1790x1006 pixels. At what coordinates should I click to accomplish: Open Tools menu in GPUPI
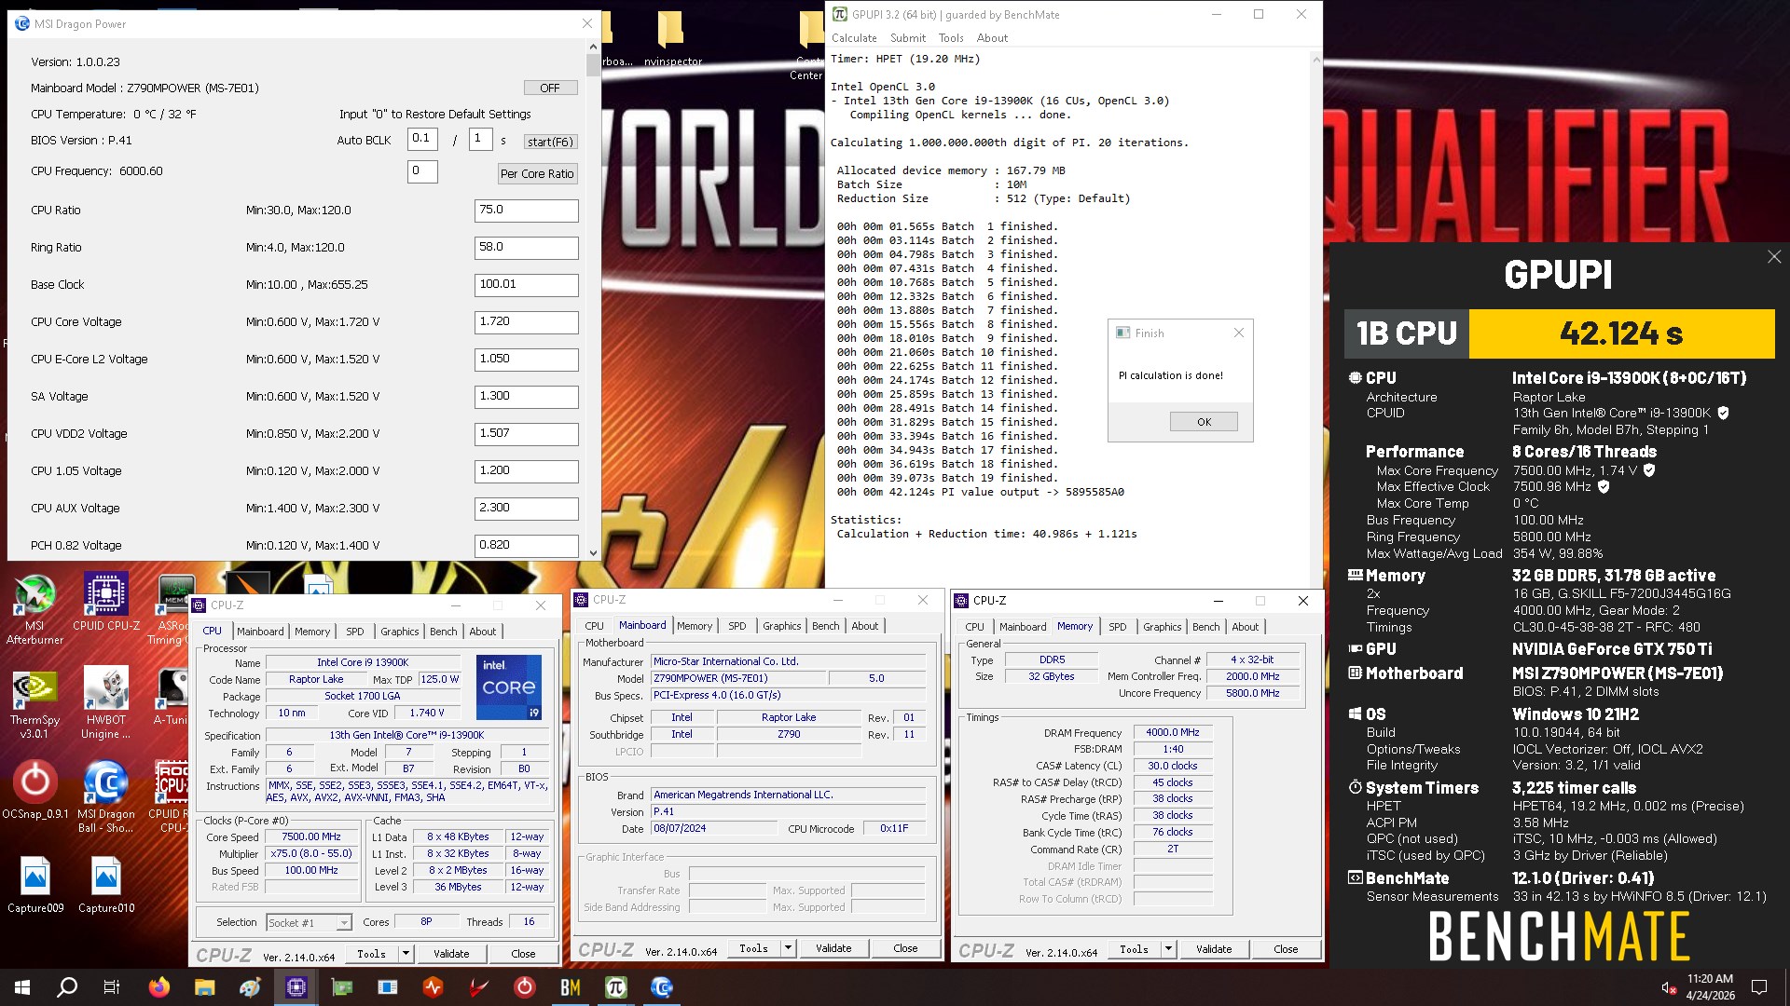(951, 38)
